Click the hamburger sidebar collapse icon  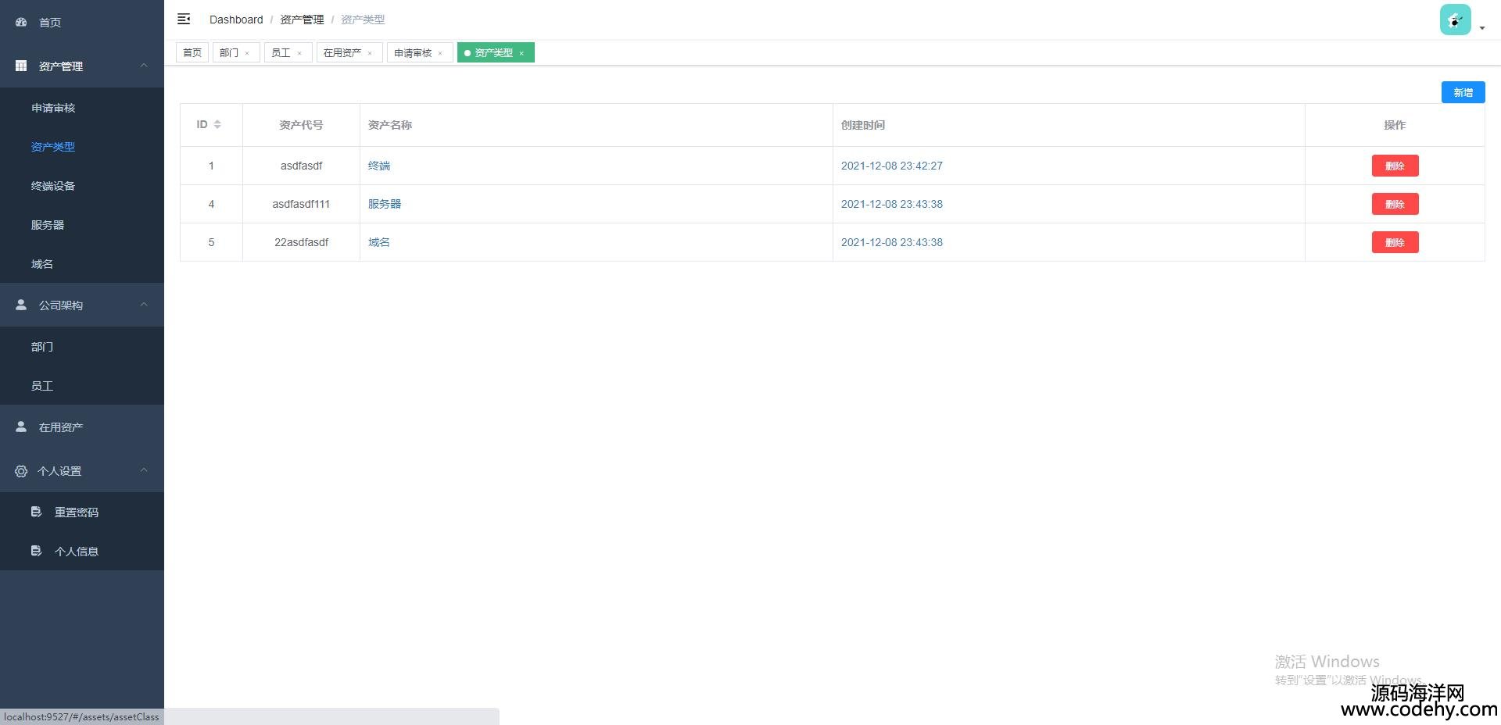pyautogui.click(x=184, y=19)
